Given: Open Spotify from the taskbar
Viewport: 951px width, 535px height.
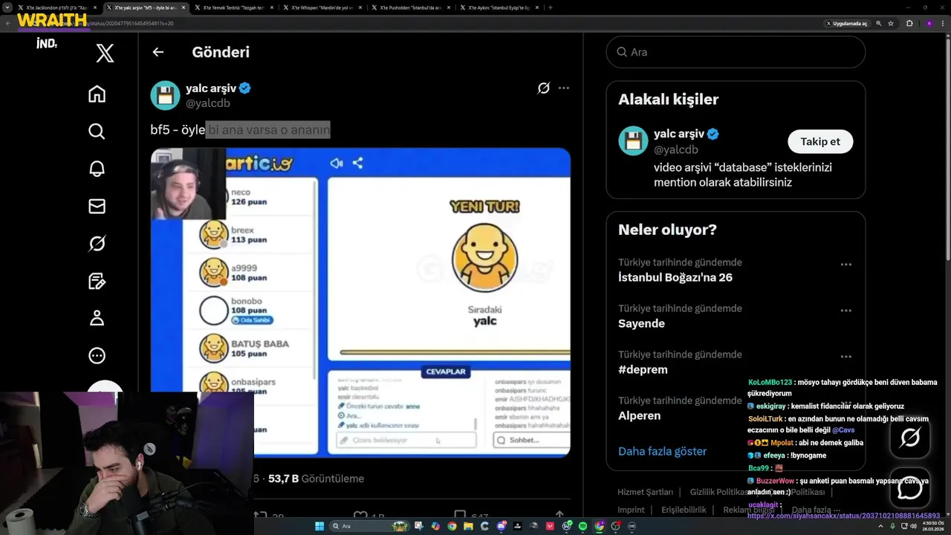Looking at the screenshot, I should click(582, 526).
